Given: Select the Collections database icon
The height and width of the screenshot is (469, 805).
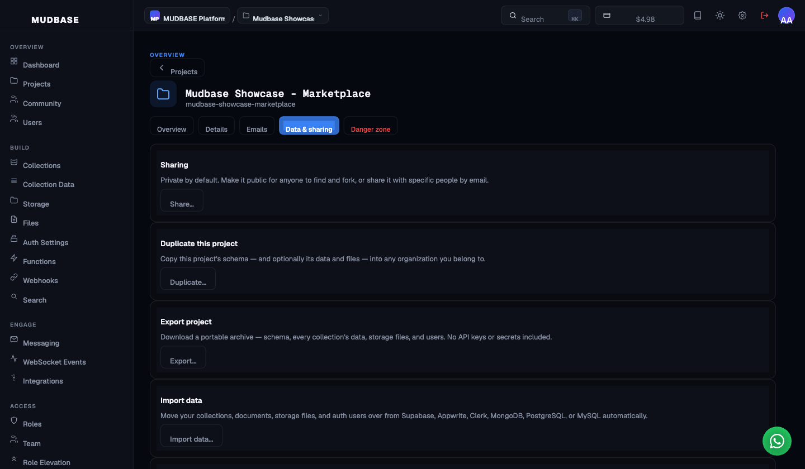Looking at the screenshot, I should 14,162.
